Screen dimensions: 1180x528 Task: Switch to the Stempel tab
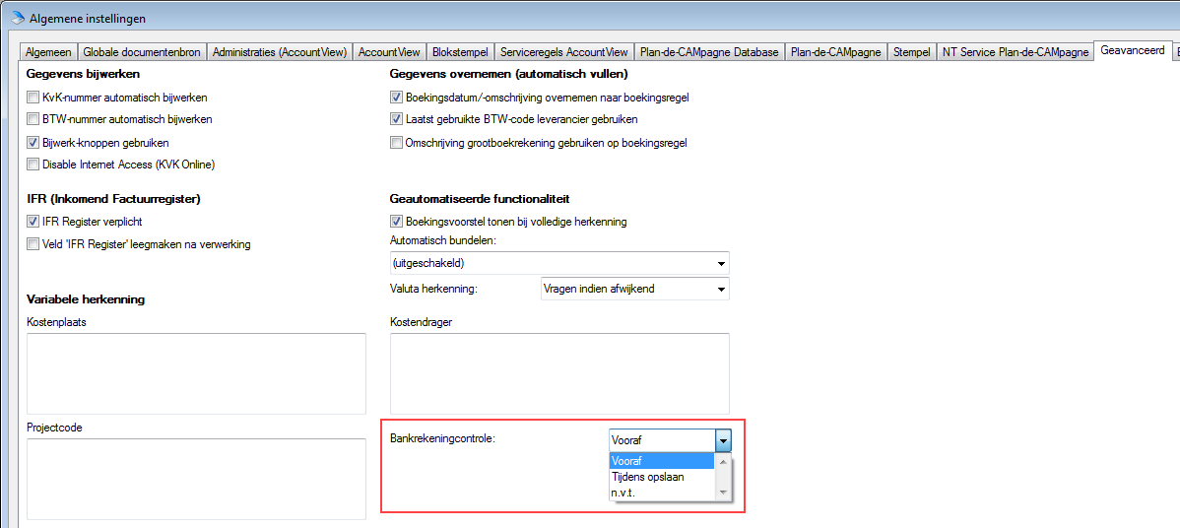(912, 52)
